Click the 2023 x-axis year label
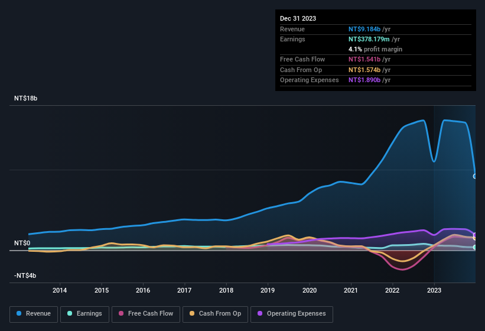 [x=434, y=290]
